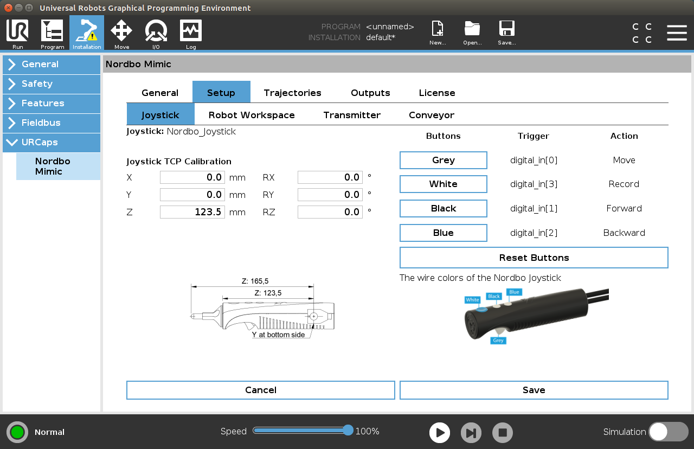
Task: Click the Blue button assignment
Action: (444, 233)
